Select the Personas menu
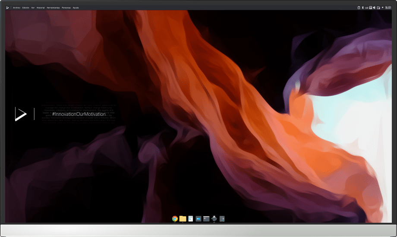Viewport: 397px width, 237px height. pos(66,8)
